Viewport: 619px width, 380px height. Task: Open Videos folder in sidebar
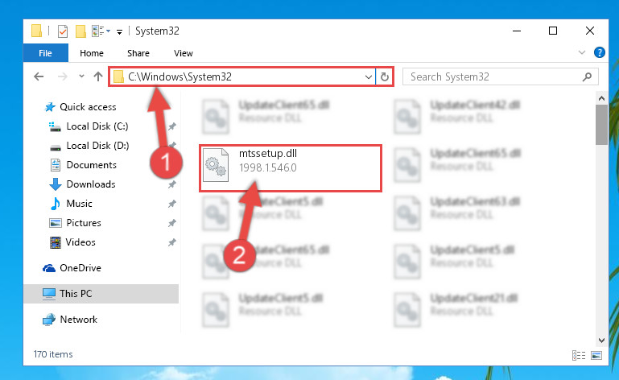pos(80,242)
